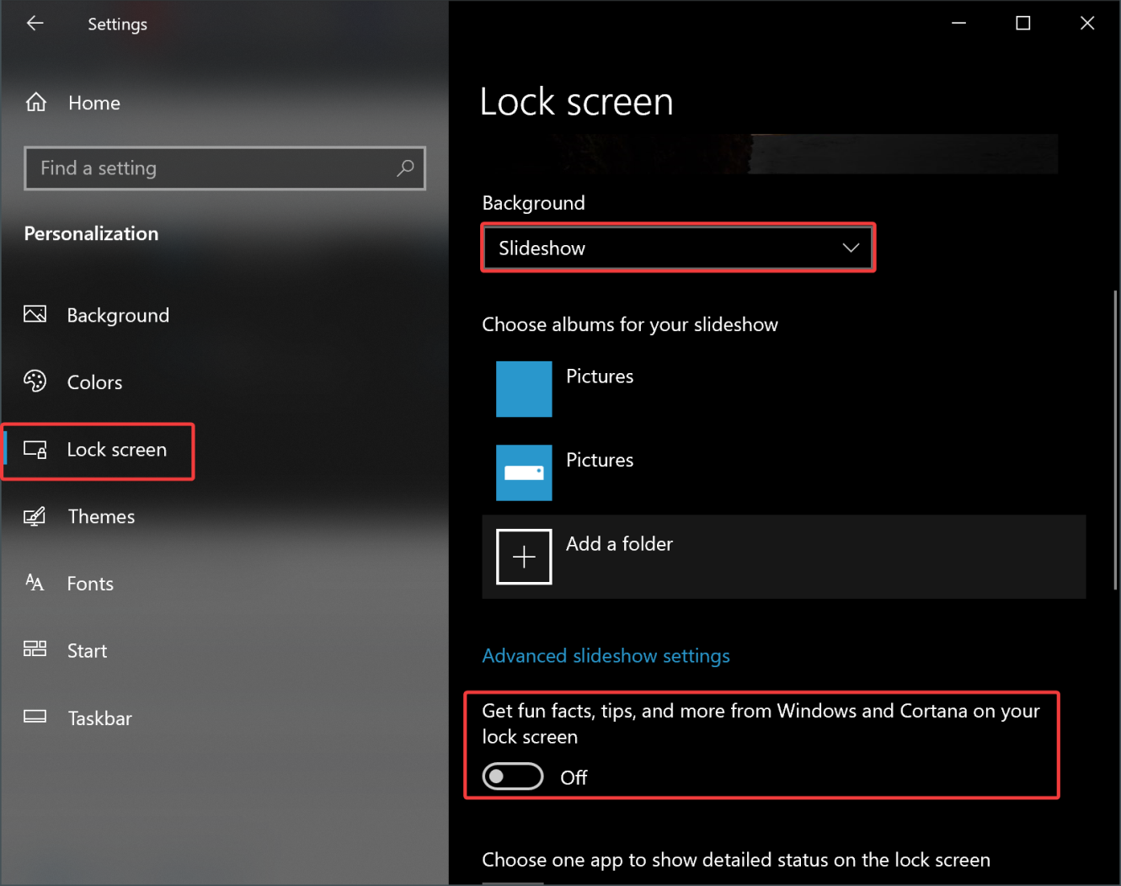This screenshot has height=886, width=1121.
Task: Open Advanced slideshow settings link
Action: [x=606, y=655]
